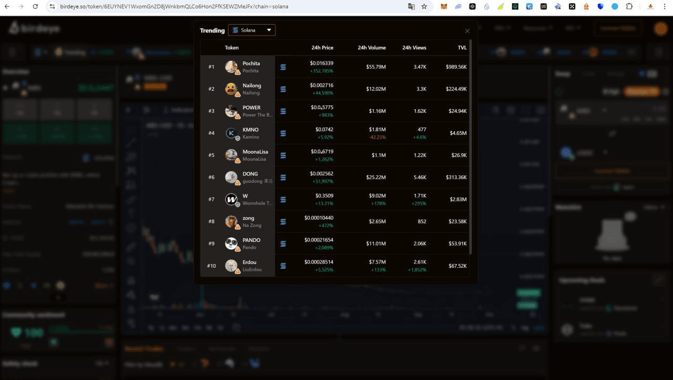The height and width of the screenshot is (380, 673).
Task: Click the $67.52K Erdou TVL
Action: [x=457, y=265]
